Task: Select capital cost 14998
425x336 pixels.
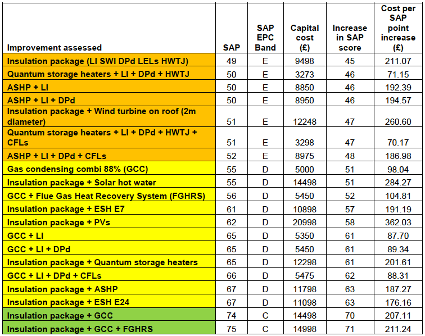Action: [305, 329]
